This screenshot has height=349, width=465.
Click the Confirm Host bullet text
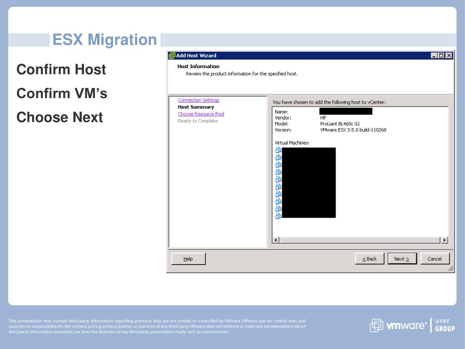tap(61, 70)
